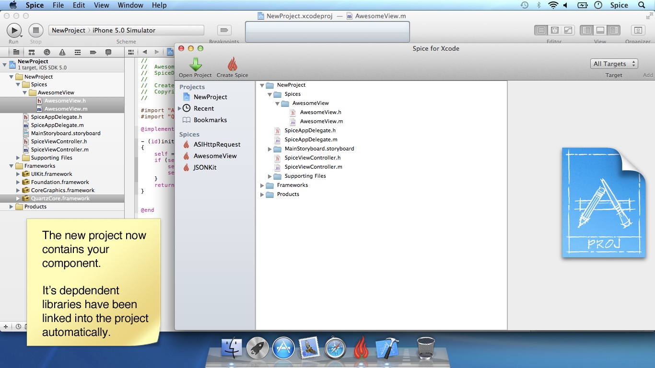Screen dimensions: 655x368
Task: Stop the running build in Xcode
Action: (35, 30)
